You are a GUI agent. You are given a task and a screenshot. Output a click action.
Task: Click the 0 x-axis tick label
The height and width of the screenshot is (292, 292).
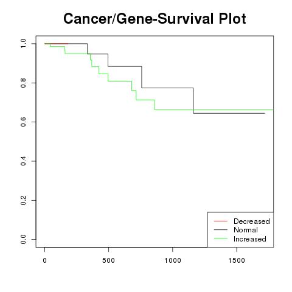coord(44,260)
